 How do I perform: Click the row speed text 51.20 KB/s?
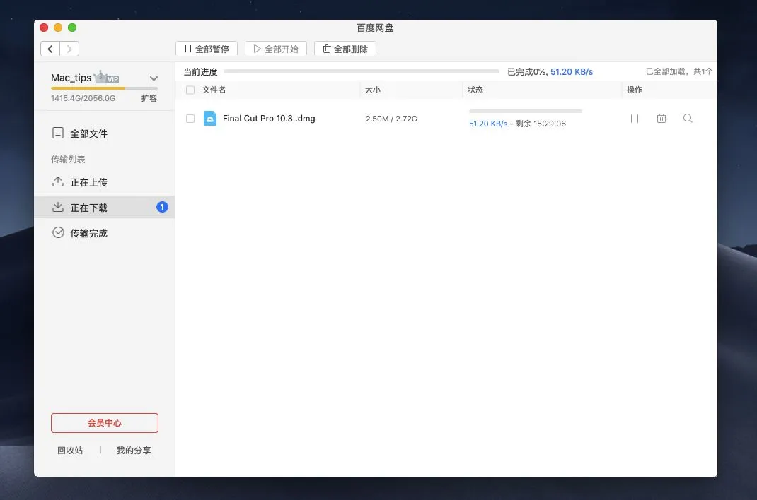click(488, 124)
